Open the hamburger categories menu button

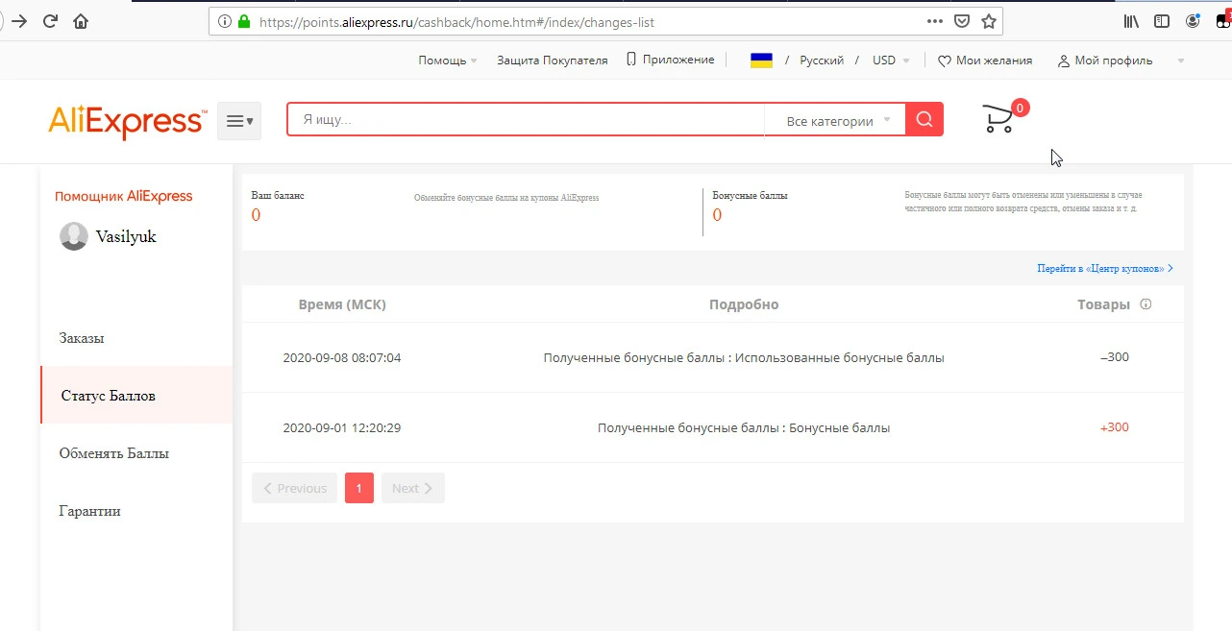(x=239, y=121)
